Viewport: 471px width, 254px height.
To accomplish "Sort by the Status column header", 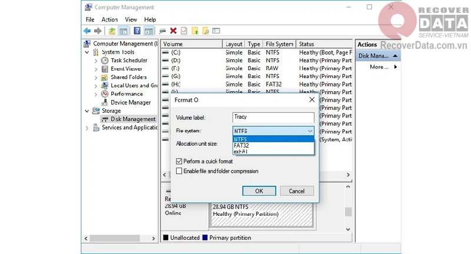I will point(324,44).
